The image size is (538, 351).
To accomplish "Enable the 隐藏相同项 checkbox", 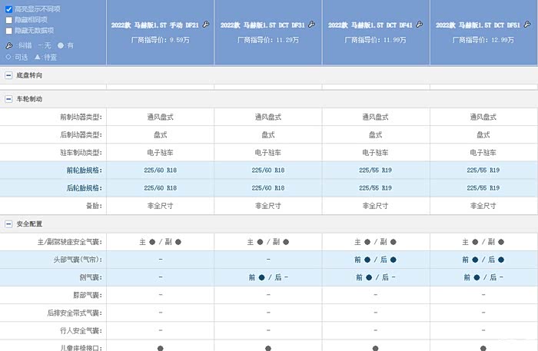I will [x=8, y=20].
